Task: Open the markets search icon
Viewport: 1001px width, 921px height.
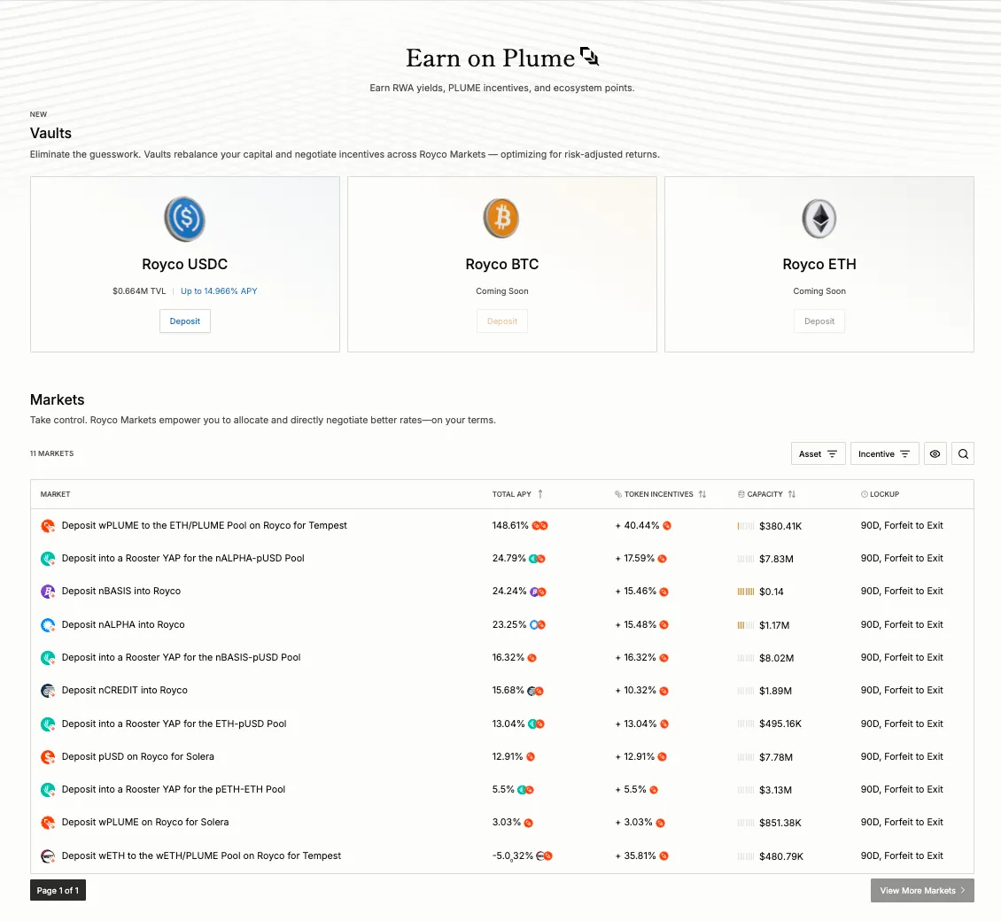Action: (x=963, y=453)
